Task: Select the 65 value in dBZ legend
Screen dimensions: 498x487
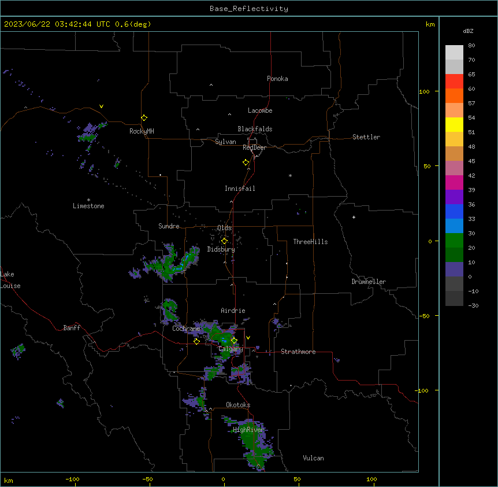Action: tap(471, 75)
